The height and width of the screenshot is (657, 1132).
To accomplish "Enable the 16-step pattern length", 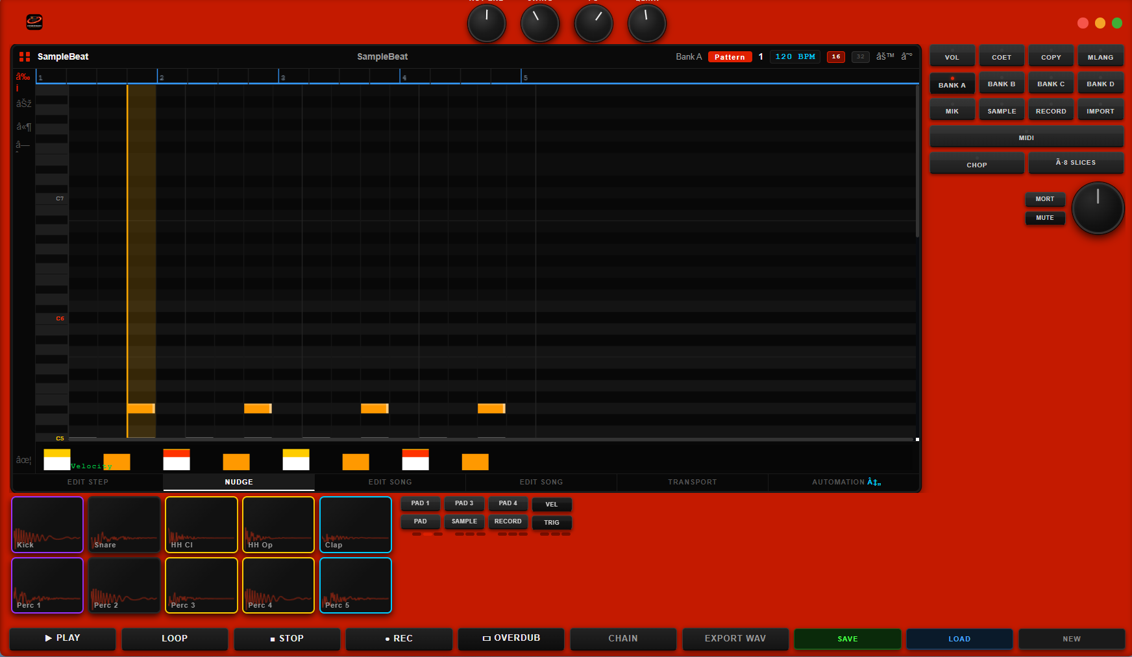I will point(835,57).
